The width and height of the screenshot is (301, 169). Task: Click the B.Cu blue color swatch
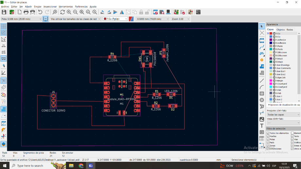click(x=271, y=37)
